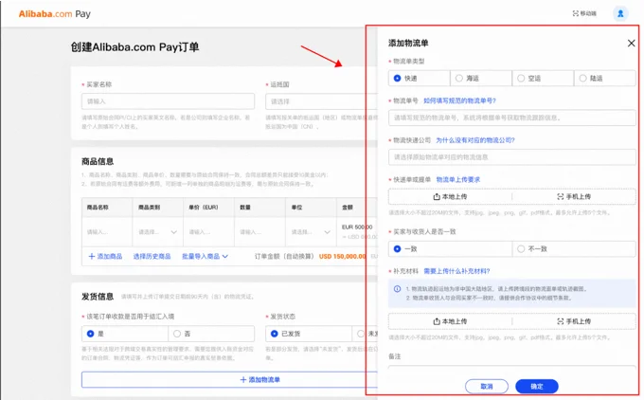Click 本地上传 under 快递单或提单

coord(450,196)
